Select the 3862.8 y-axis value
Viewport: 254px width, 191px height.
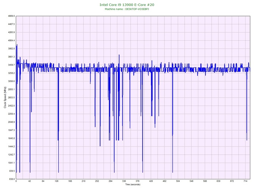(11, 49)
